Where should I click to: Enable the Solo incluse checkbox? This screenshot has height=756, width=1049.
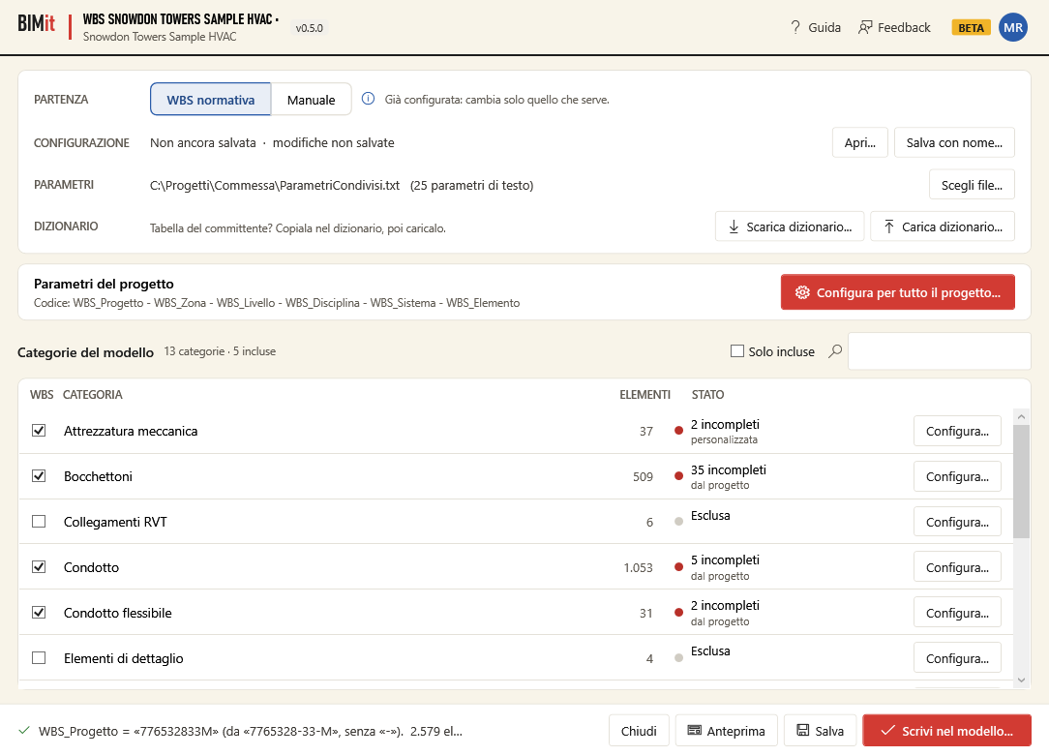[737, 351]
